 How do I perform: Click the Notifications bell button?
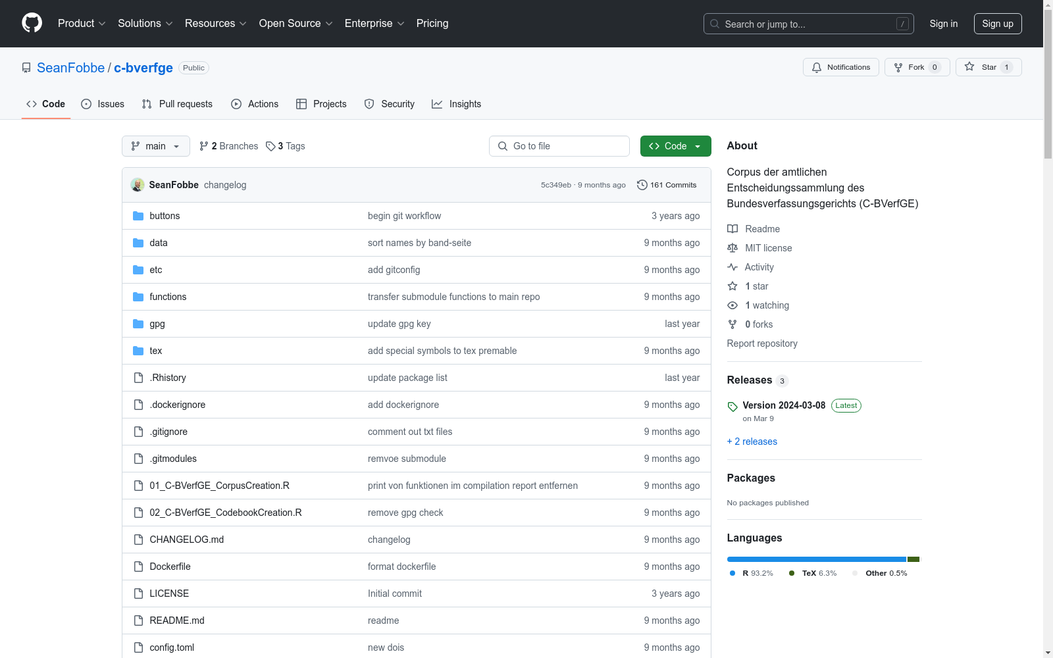click(840, 67)
